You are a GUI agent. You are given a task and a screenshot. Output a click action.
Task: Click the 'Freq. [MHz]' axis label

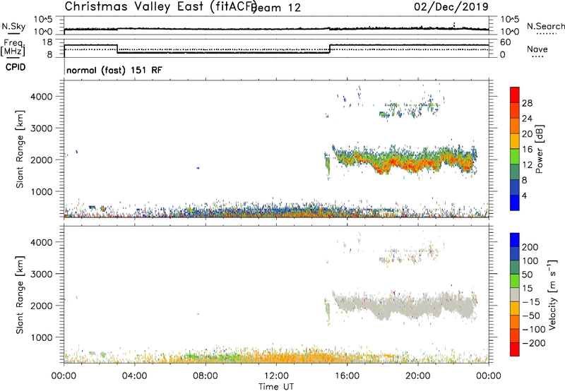(13, 47)
